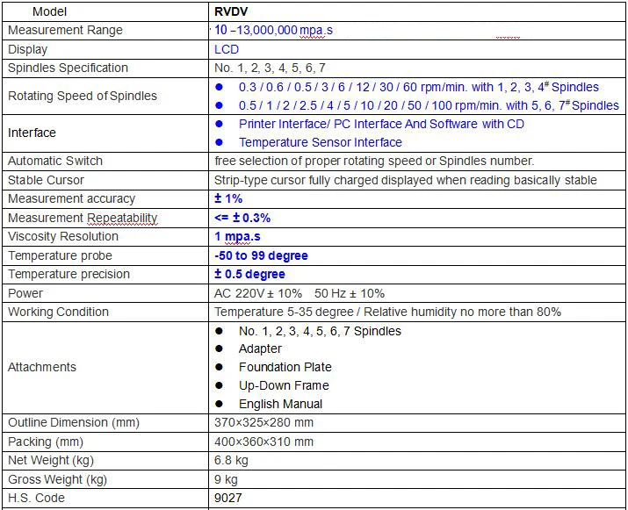Select '± 0.5 degree' value
Viewport: 628px width, 510px height.
click(x=249, y=274)
